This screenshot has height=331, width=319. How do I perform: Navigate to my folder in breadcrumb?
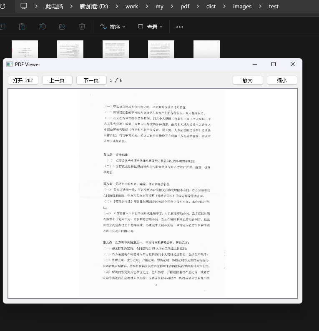(159, 7)
